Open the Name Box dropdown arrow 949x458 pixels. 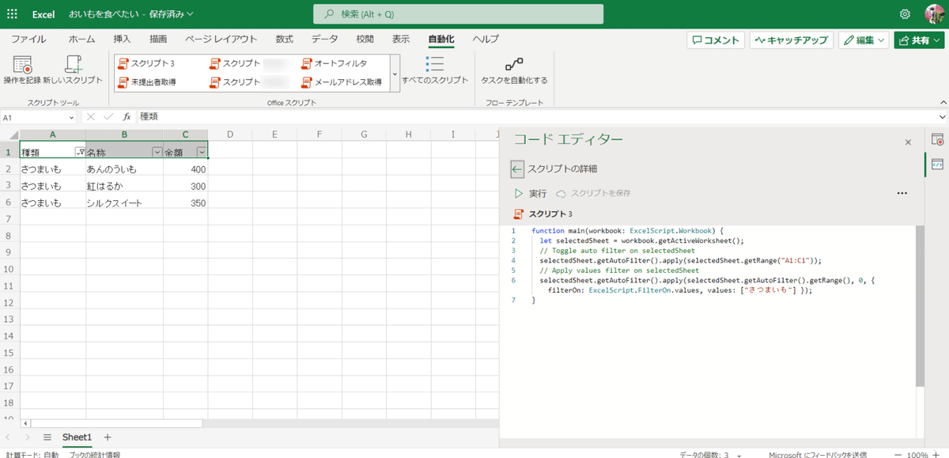click(x=71, y=117)
